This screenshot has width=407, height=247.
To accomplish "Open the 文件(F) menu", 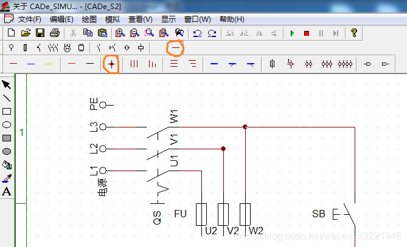I will click(x=30, y=19).
